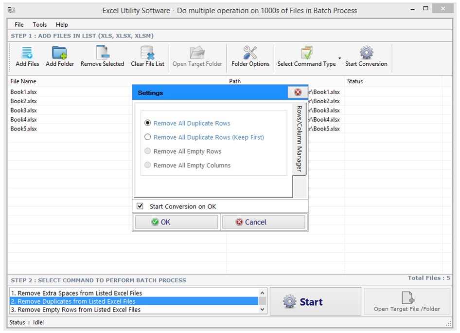Click the Cancel button in Settings
This screenshot has width=460, height=333.
coord(264,222)
